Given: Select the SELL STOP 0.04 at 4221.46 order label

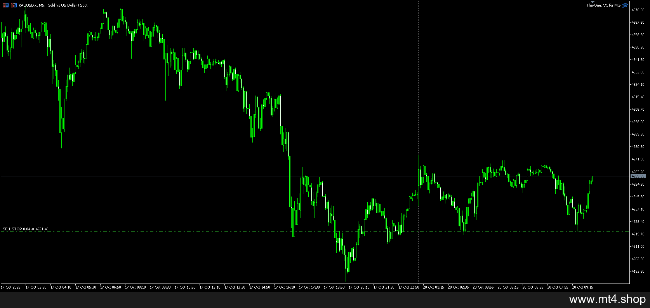Looking at the screenshot, I should click(x=26, y=229).
